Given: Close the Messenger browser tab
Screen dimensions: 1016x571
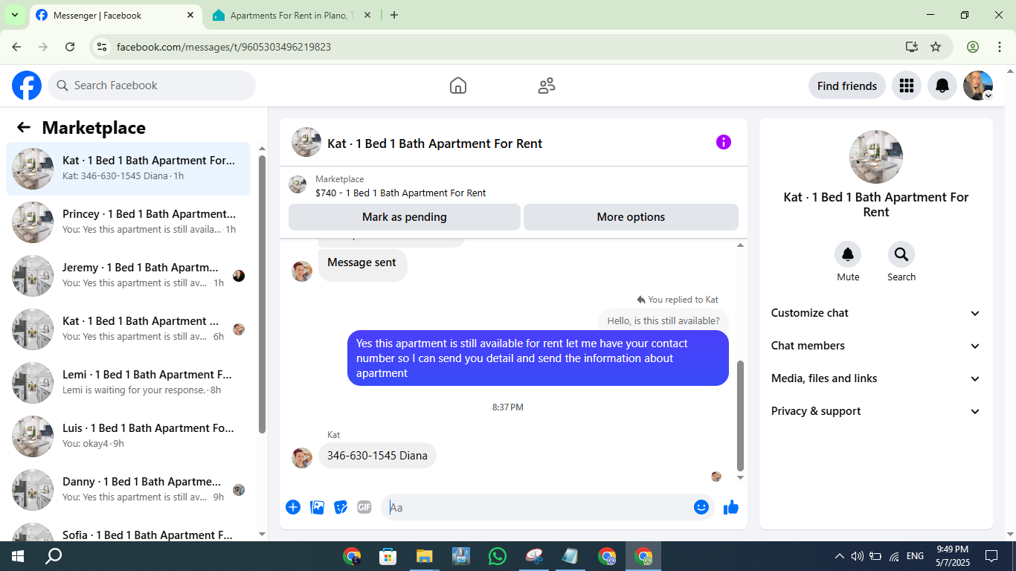Looking at the screenshot, I should pyautogui.click(x=190, y=15).
